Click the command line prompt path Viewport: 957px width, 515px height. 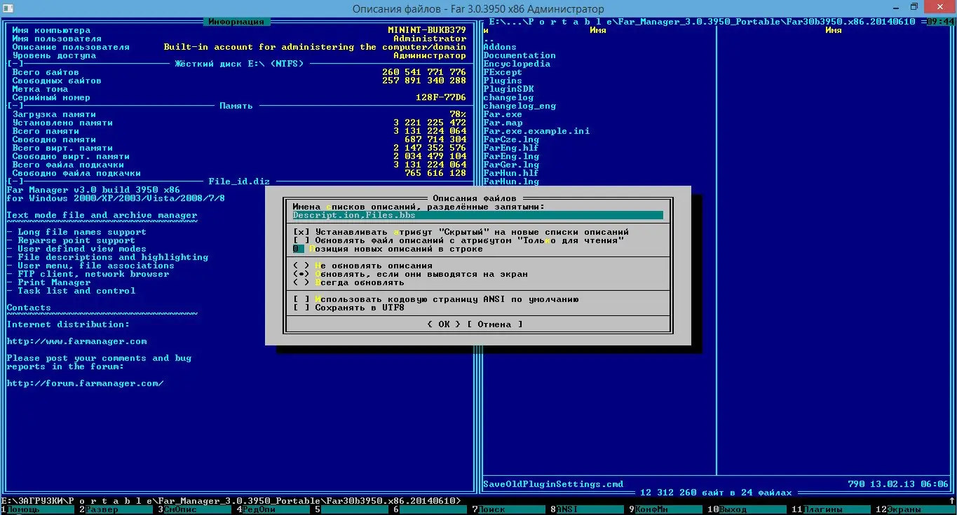tap(231, 500)
